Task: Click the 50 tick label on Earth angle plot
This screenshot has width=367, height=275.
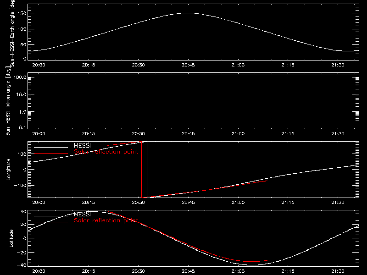Action: pos(23,44)
